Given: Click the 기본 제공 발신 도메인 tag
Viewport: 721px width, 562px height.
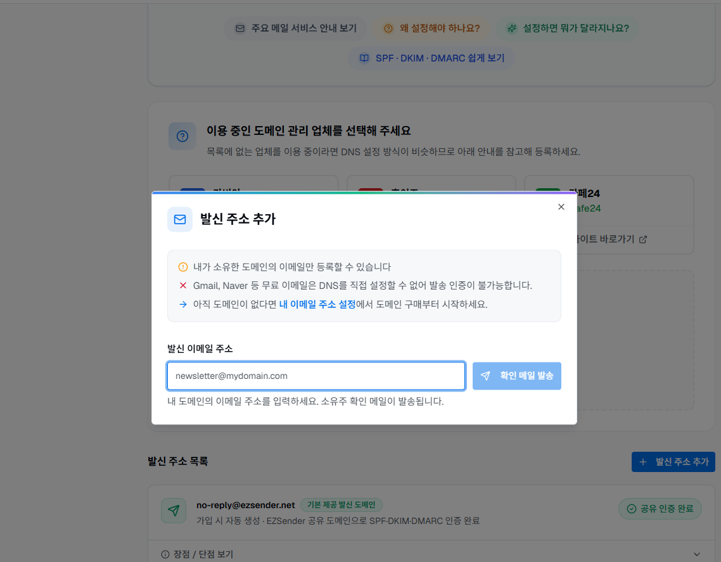Looking at the screenshot, I should click(x=341, y=504).
